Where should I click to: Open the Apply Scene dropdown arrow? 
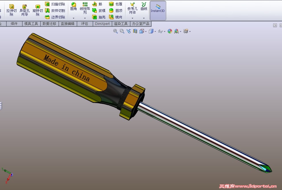[180, 32]
